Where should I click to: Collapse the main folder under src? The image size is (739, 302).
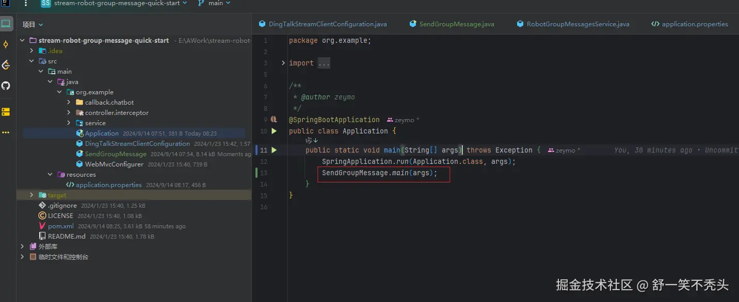pos(41,71)
